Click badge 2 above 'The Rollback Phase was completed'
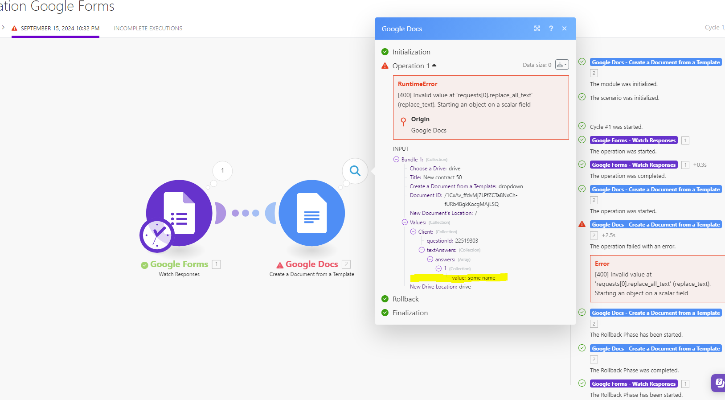 pyautogui.click(x=594, y=359)
